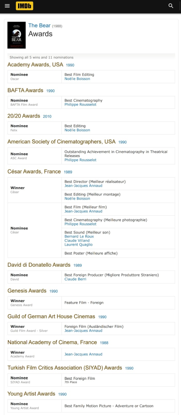
Task: Open Noëlle Boisson under Best Film Editing
Action: (77, 79)
